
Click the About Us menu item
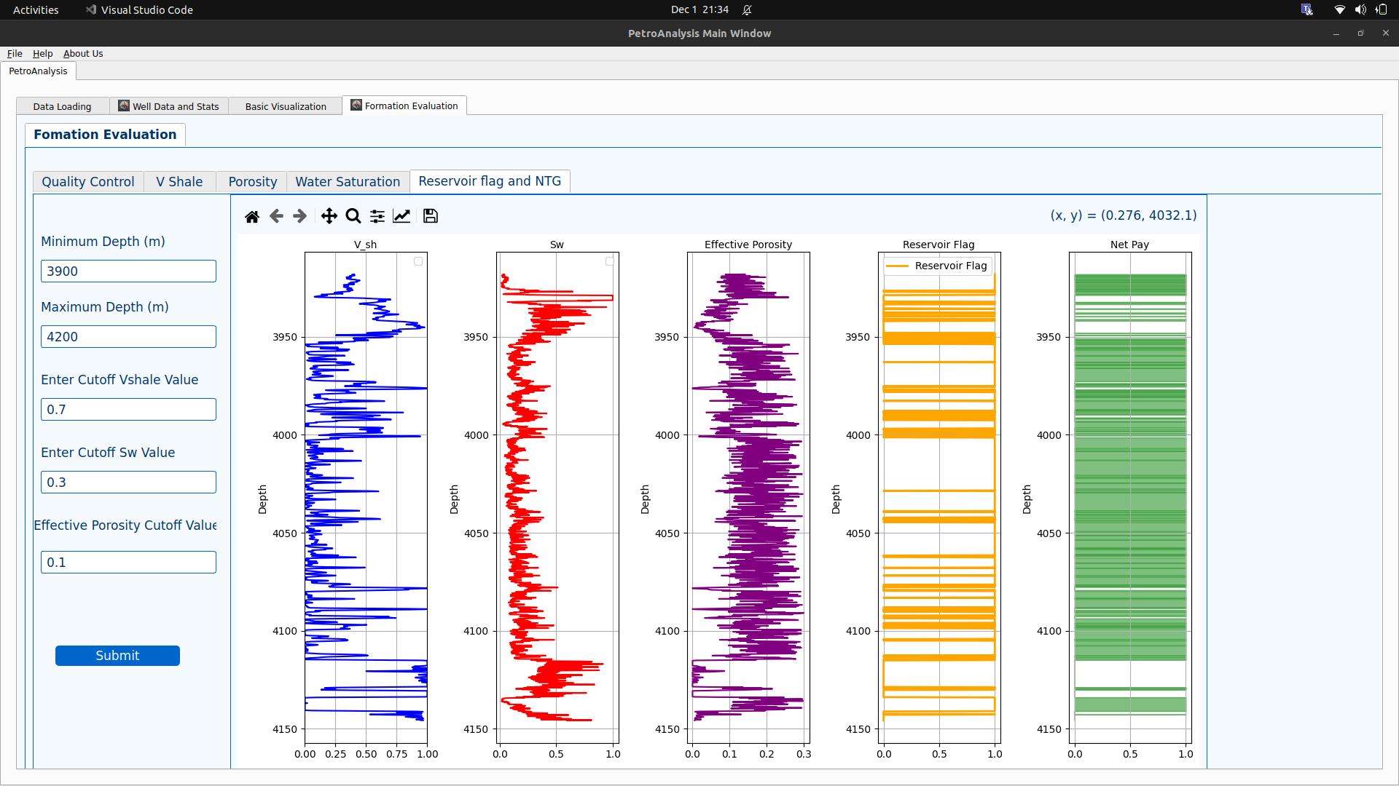pyautogui.click(x=82, y=53)
